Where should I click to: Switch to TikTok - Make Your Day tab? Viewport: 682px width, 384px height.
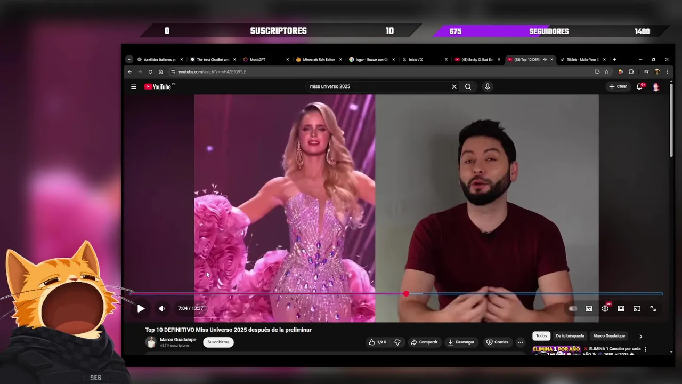pyautogui.click(x=583, y=59)
